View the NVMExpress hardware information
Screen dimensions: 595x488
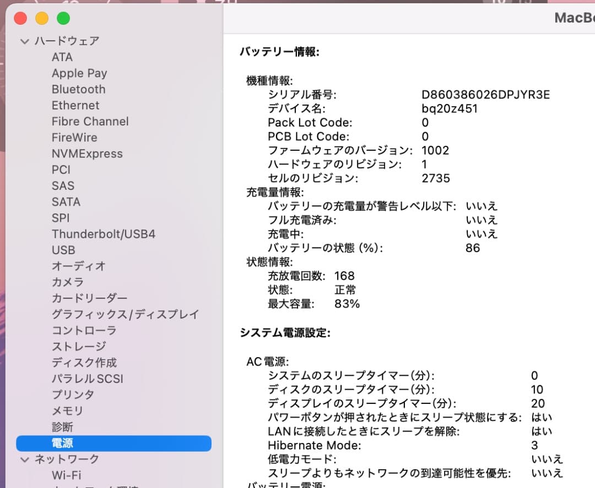tap(87, 153)
